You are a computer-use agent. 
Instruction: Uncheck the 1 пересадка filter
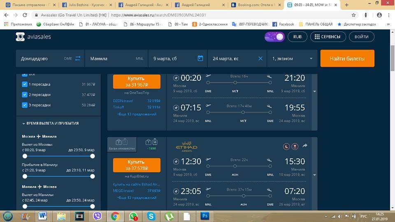24,84
